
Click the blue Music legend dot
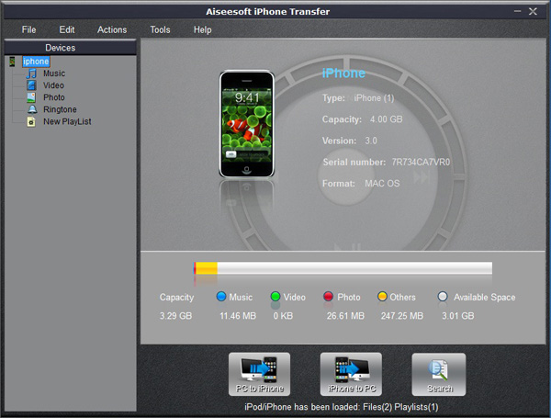coord(221,297)
